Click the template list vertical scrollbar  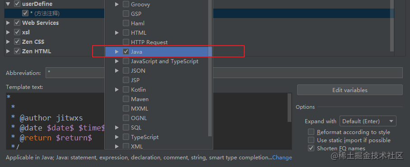[x=391, y=26]
